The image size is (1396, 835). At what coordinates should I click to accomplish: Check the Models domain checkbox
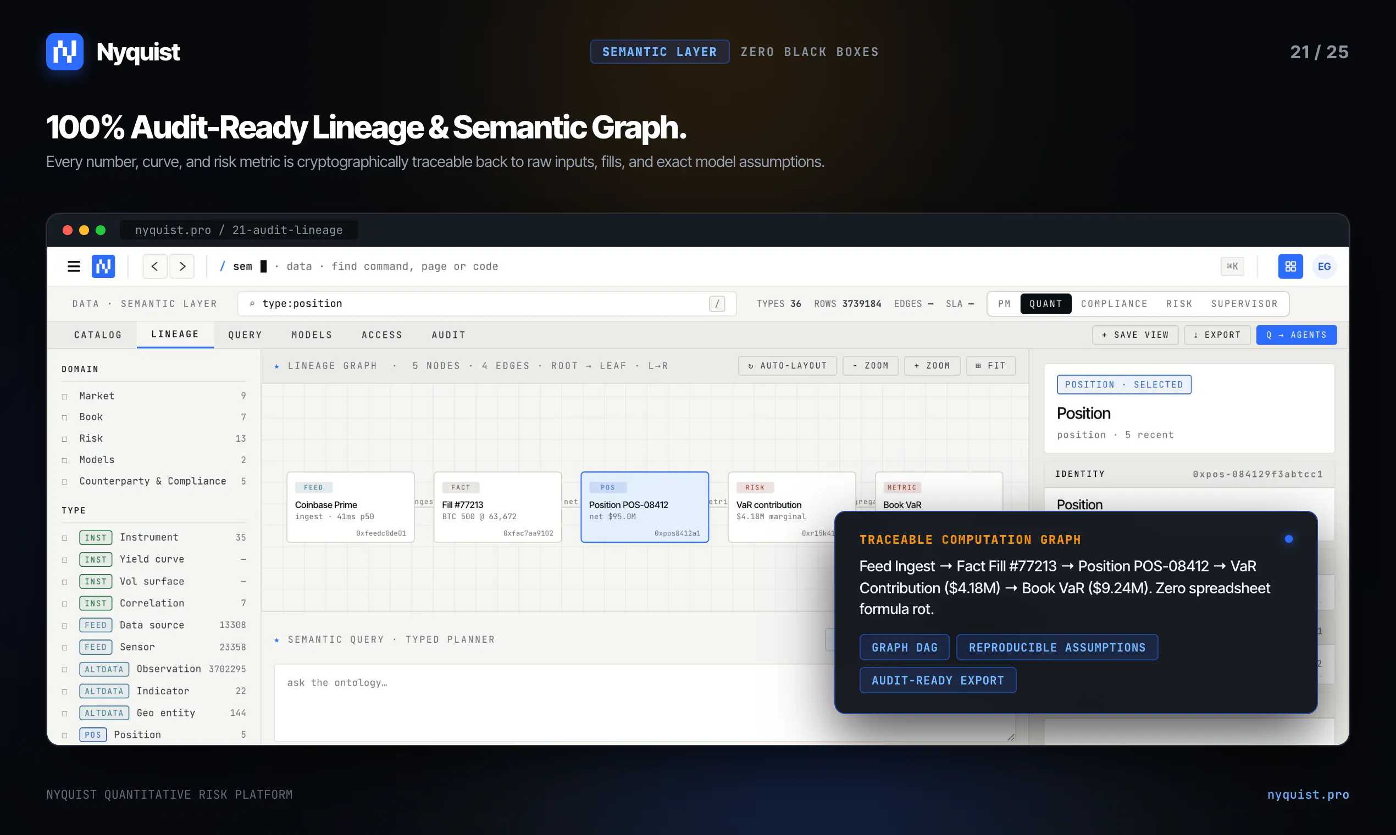[x=65, y=460]
